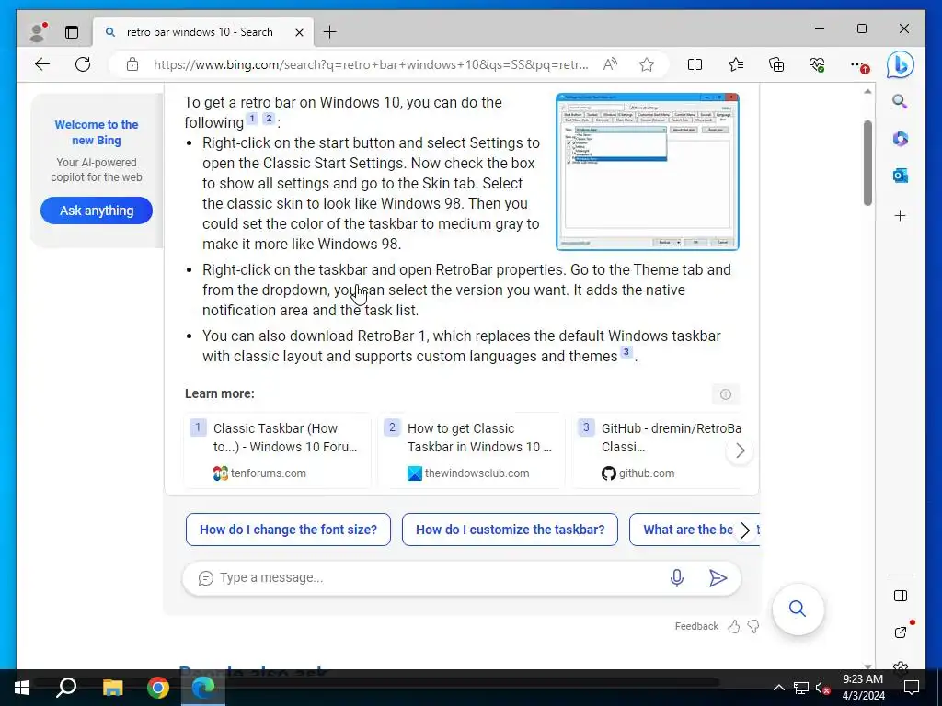Viewport: 942px width, 706px height.
Task: Give thumbs down feedback
Action: click(x=753, y=627)
